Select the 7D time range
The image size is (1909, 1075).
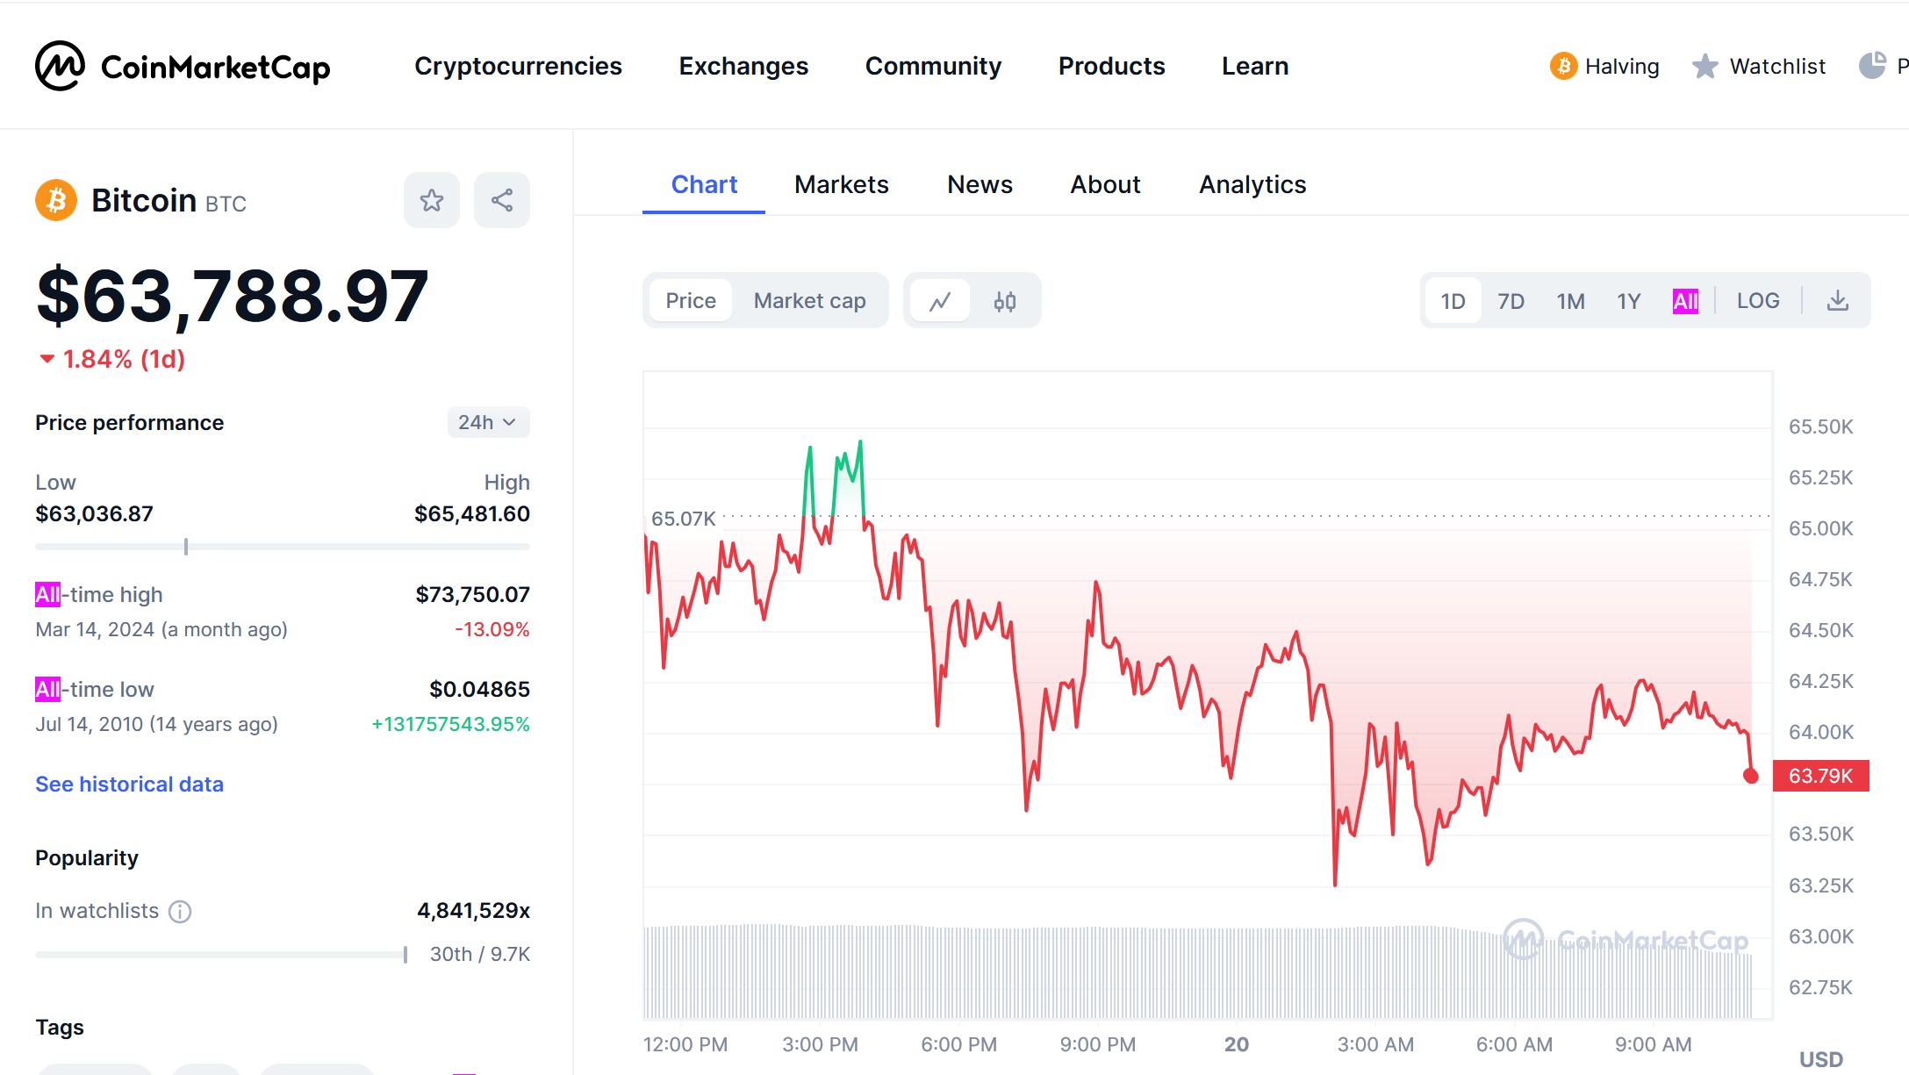[1511, 301]
